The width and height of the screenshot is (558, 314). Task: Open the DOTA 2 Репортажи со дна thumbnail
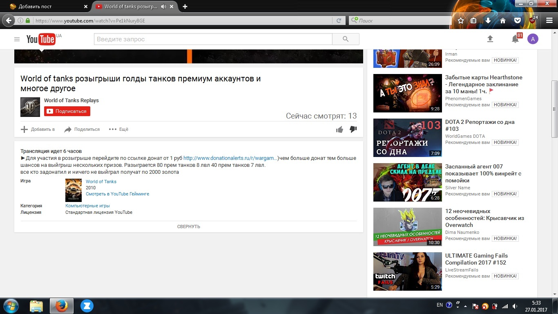click(x=408, y=138)
